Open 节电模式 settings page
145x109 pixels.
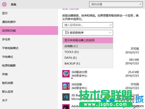(x=29, y=57)
